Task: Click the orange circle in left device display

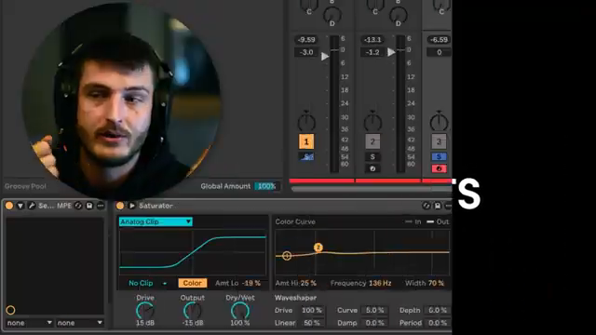Action: click(10, 310)
